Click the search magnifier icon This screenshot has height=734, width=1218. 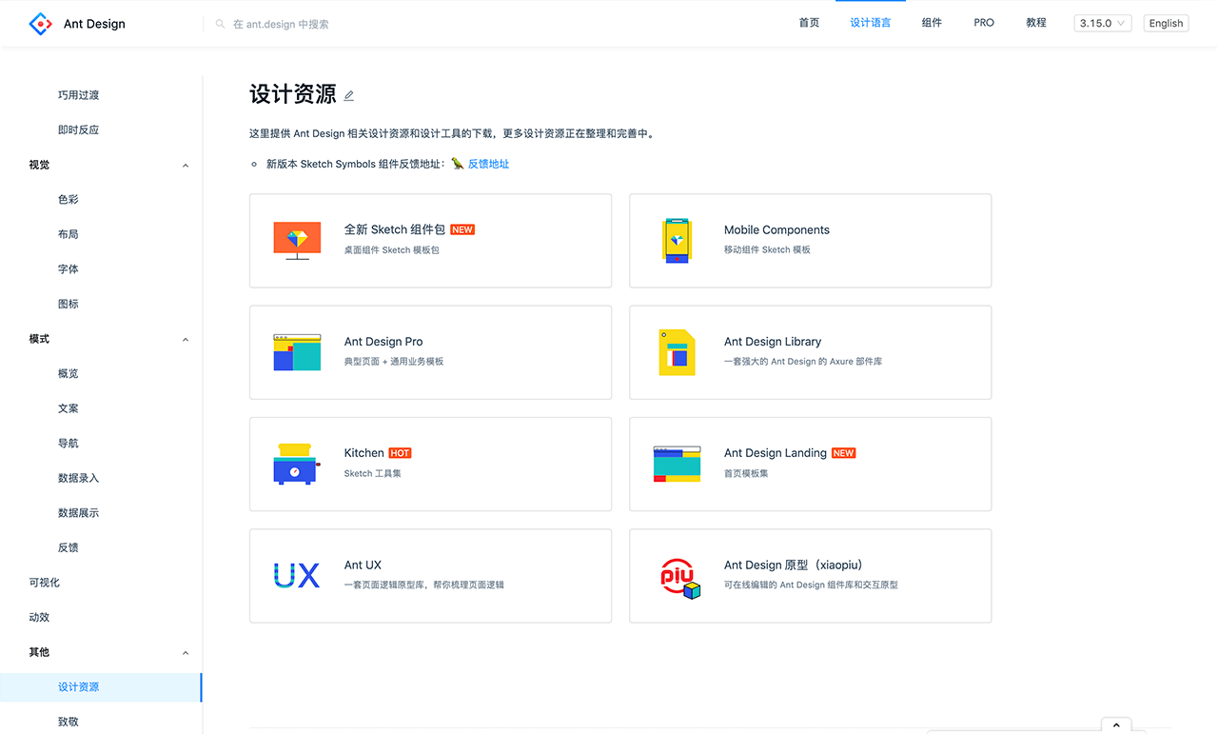tap(218, 24)
